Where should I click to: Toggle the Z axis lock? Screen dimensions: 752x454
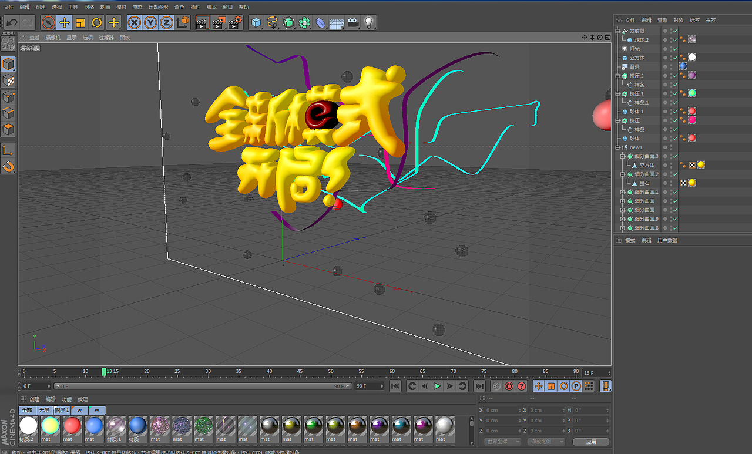click(x=167, y=23)
